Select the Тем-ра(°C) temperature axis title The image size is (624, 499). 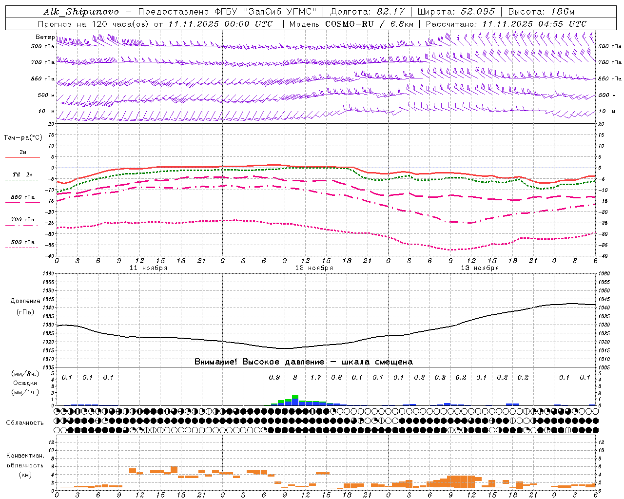23,137
